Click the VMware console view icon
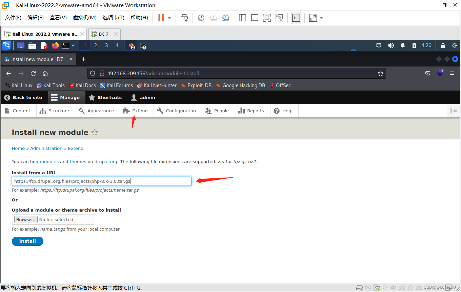Screen dimensions: 461x292 tap(296, 18)
